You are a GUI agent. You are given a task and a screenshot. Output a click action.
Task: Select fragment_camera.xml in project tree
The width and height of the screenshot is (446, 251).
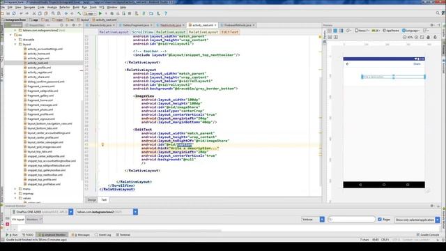[41, 86]
